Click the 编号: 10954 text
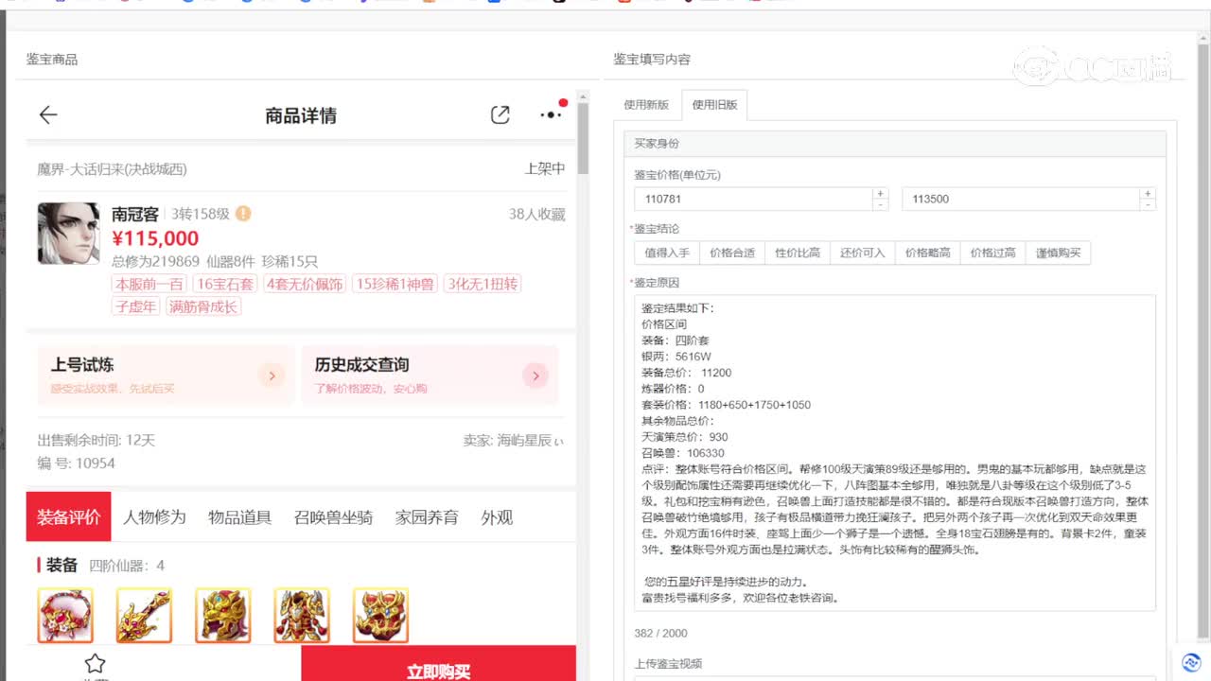The width and height of the screenshot is (1211, 681). tap(77, 463)
